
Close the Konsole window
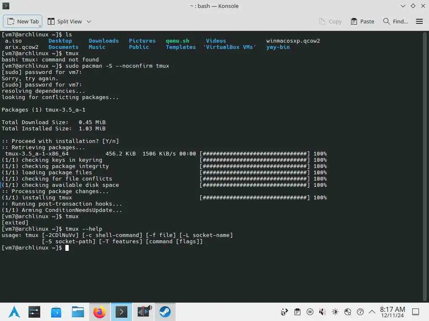pyautogui.click(x=423, y=6)
